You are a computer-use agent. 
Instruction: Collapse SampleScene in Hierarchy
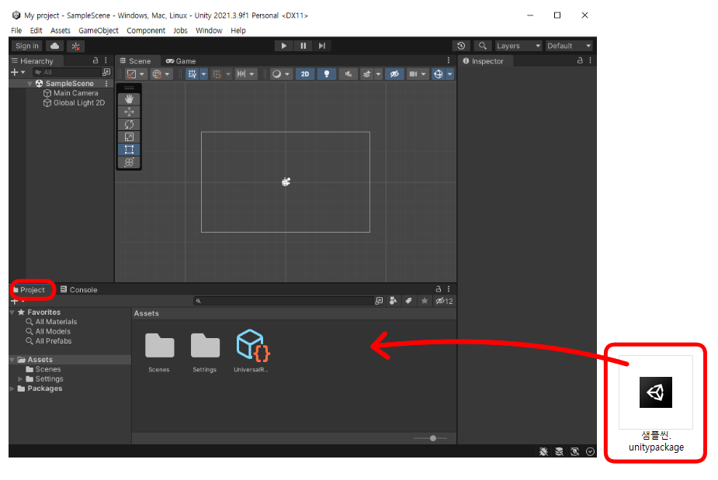[x=29, y=84]
